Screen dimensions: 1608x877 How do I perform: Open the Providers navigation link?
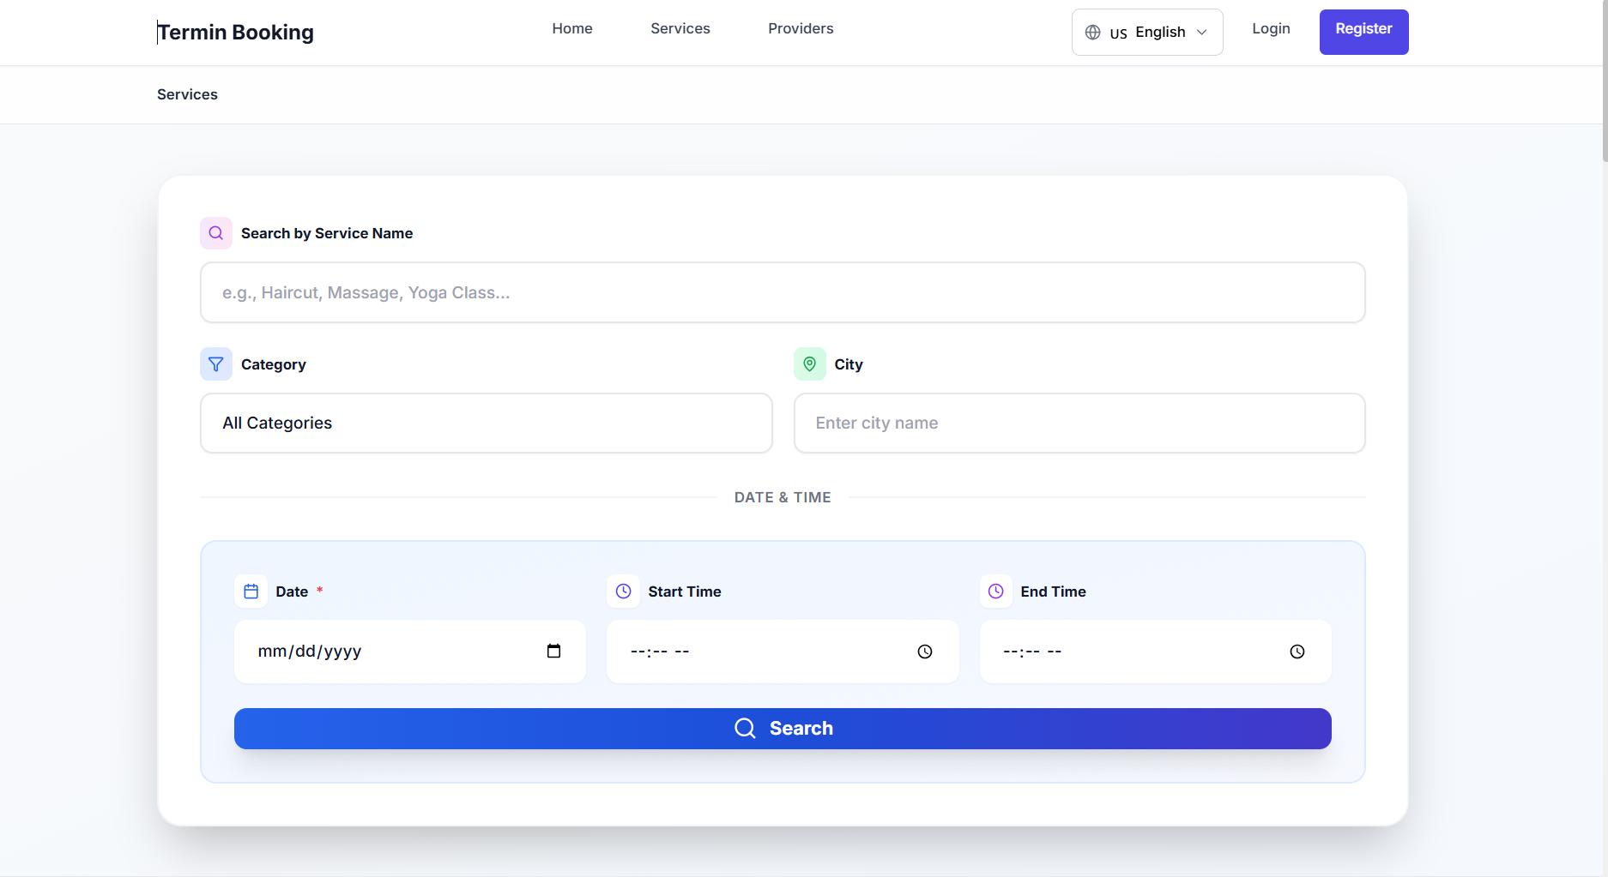pyautogui.click(x=801, y=29)
